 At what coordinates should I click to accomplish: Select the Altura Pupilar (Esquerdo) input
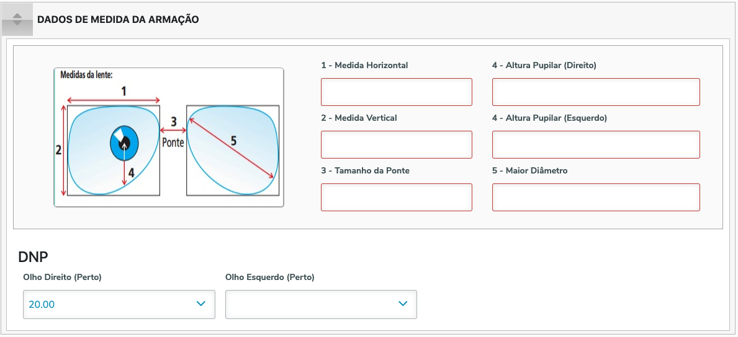coord(595,144)
